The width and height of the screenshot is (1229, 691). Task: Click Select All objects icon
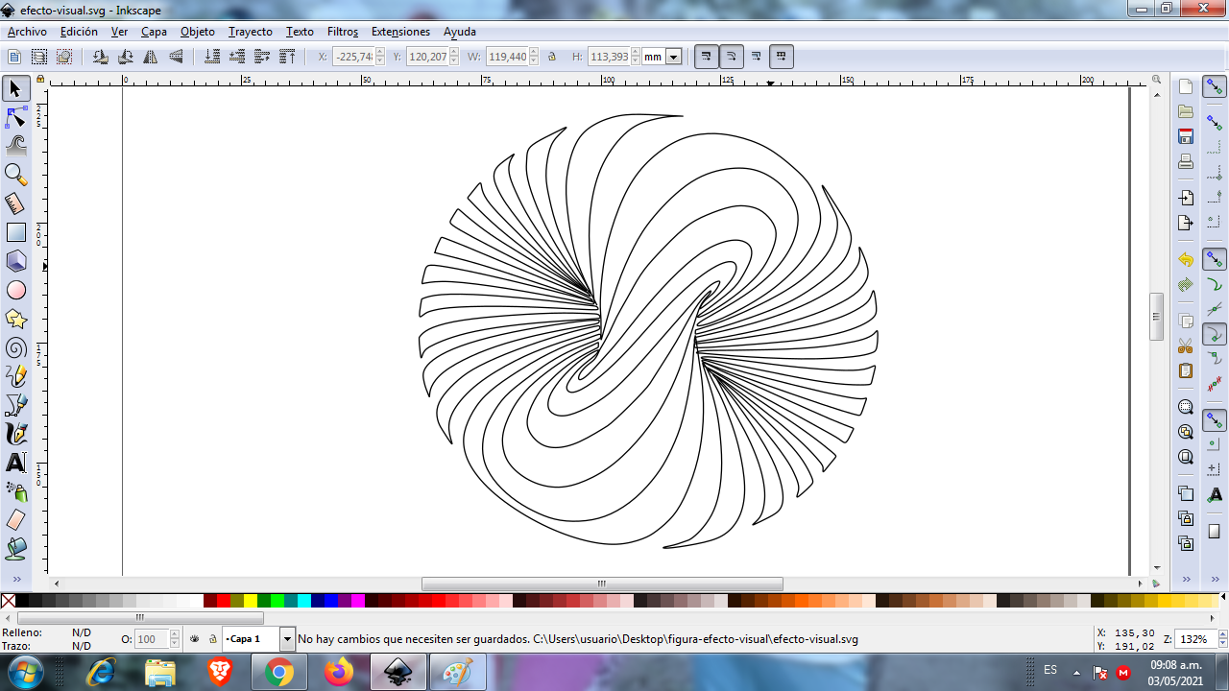14,57
